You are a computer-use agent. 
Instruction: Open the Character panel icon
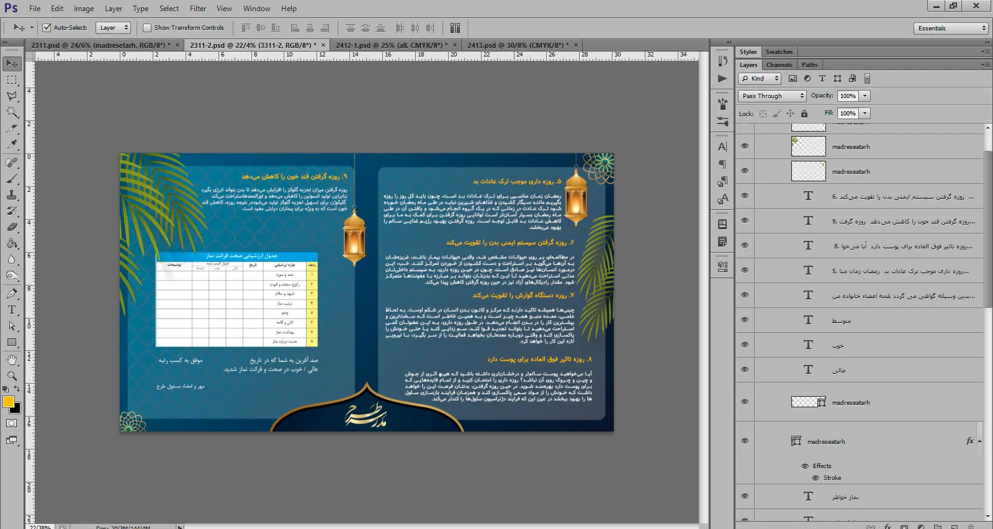(722, 147)
